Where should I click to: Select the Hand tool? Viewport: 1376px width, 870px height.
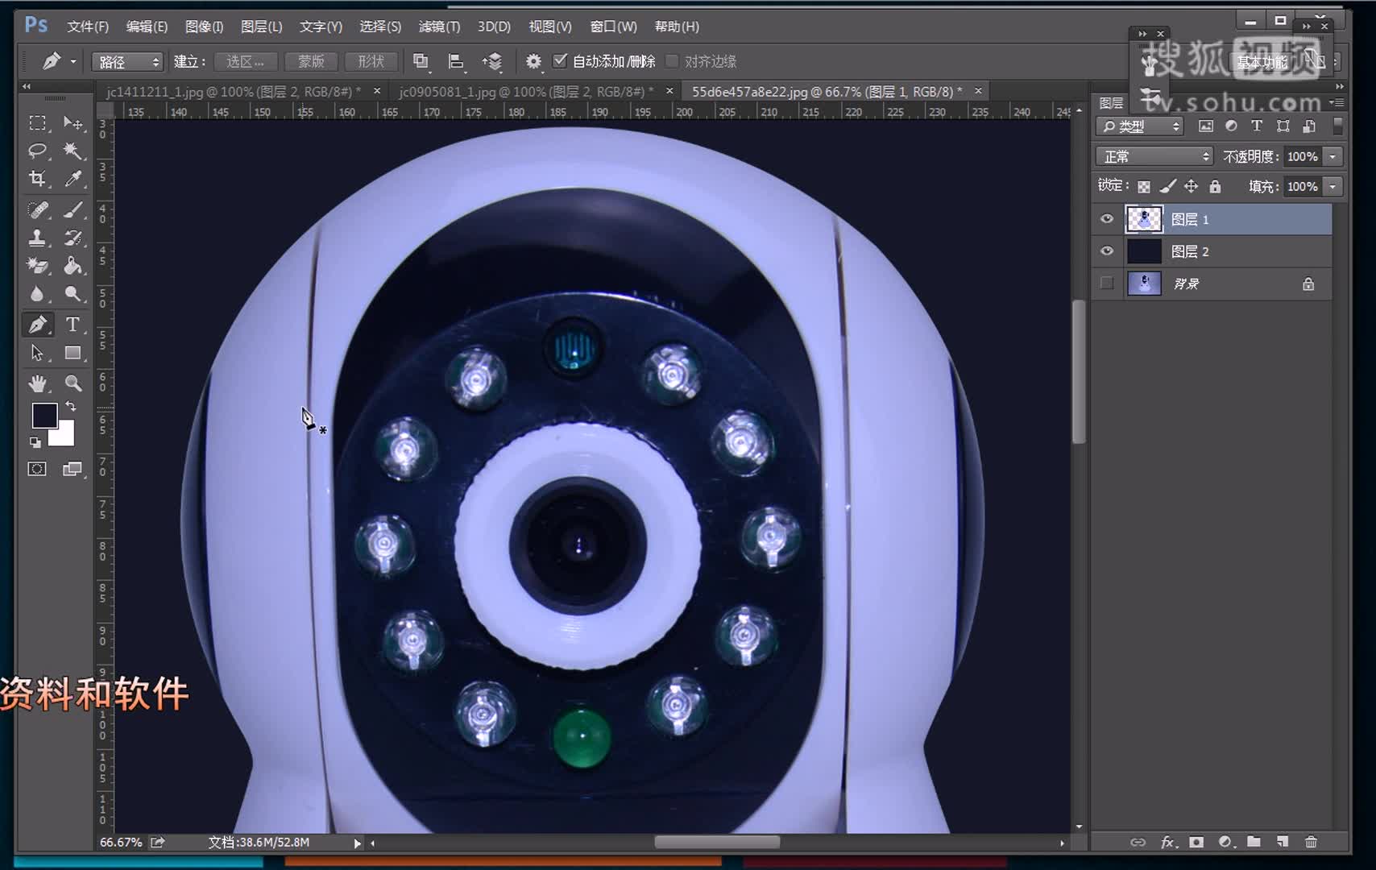[37, 383]
